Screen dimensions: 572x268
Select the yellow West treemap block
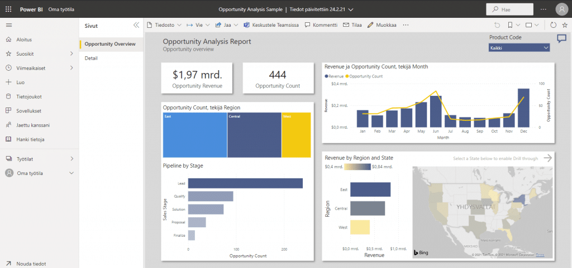[296, 135]
